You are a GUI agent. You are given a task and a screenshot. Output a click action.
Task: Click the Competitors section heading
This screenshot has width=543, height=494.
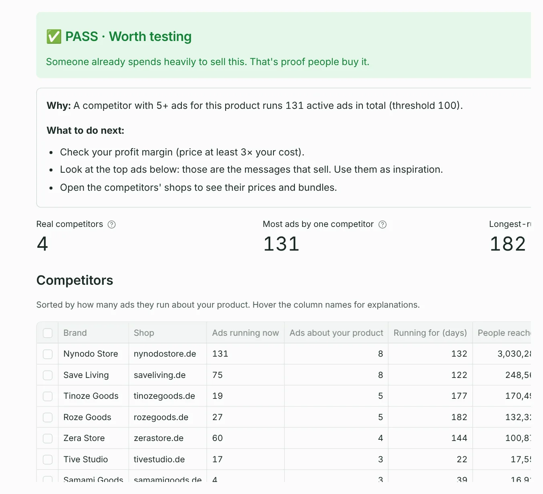pos(75,280)
